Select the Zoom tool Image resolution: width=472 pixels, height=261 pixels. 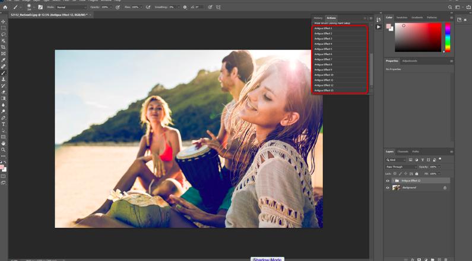tap(4, 150)
